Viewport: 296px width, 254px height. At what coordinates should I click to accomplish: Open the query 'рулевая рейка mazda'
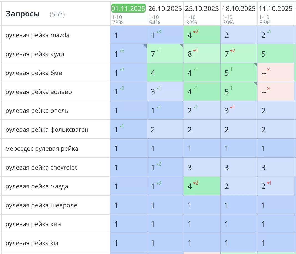[37, 35]
